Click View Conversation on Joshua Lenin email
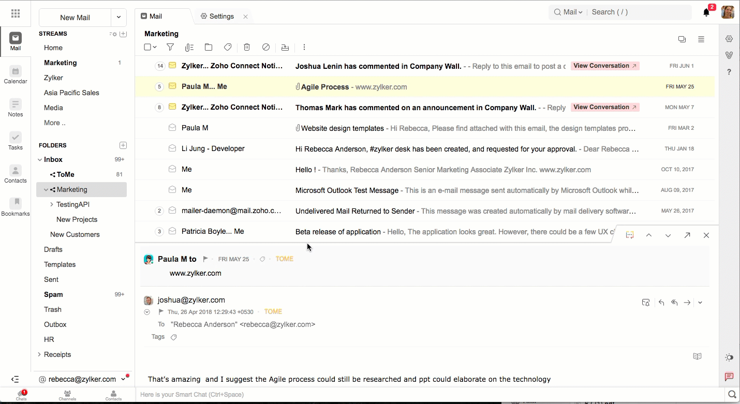Viewport: 740px width, 404px height. pos(605,66)
